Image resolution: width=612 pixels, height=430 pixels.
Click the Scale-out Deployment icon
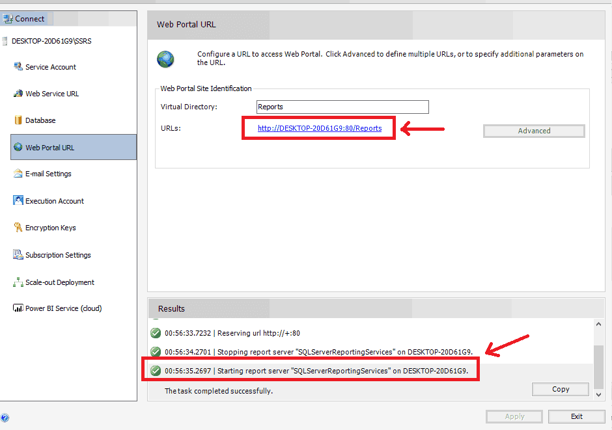(18, 282)
